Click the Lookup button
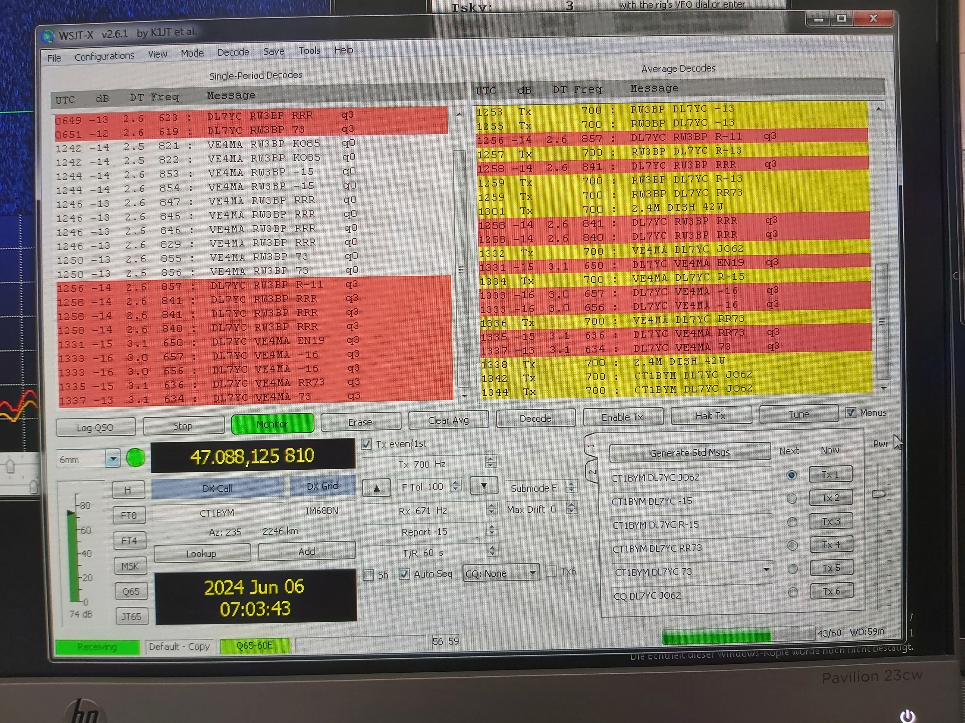Screen dimensions: 965x723 (x=202, y=554)
